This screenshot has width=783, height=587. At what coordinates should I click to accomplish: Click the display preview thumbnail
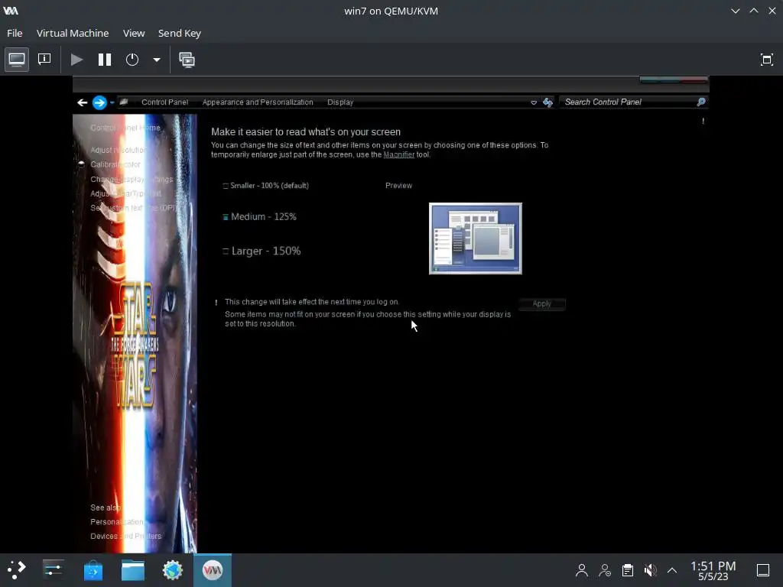tap(476, 238)
